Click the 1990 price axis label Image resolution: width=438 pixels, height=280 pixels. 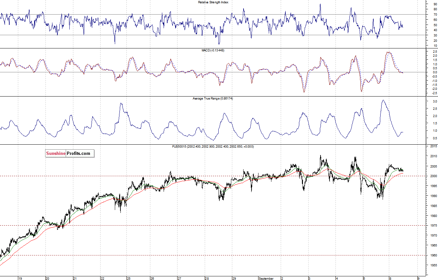(x=433, y=196)
